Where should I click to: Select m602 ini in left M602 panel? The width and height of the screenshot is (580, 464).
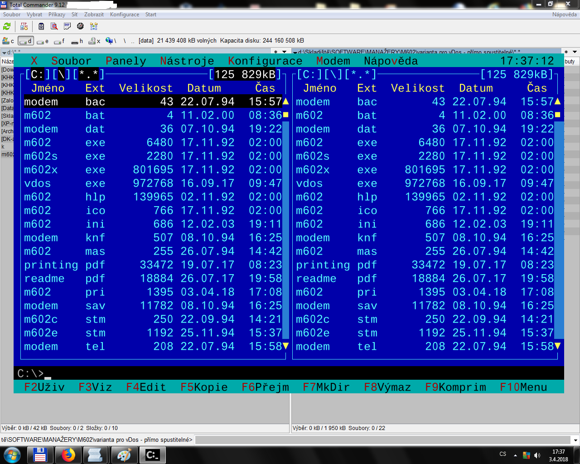coord(153,224)
